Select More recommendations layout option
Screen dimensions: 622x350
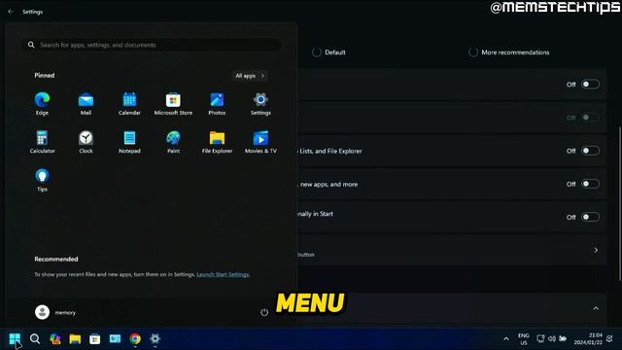click(x=473, y=52)
